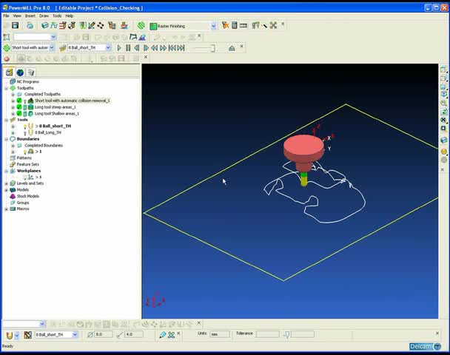Expand the Macros tree node
Viewport: 450px width, 355px height.
pyautogui.click(x=6, y=209)
